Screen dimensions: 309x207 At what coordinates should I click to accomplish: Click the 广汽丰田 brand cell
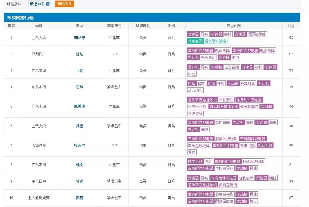39,106
